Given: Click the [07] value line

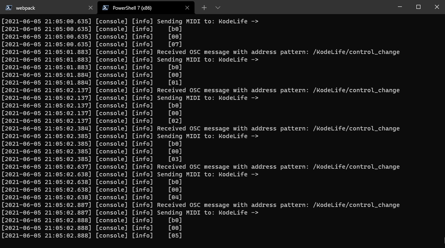Looking at the screenshot, I should [92, 44].
